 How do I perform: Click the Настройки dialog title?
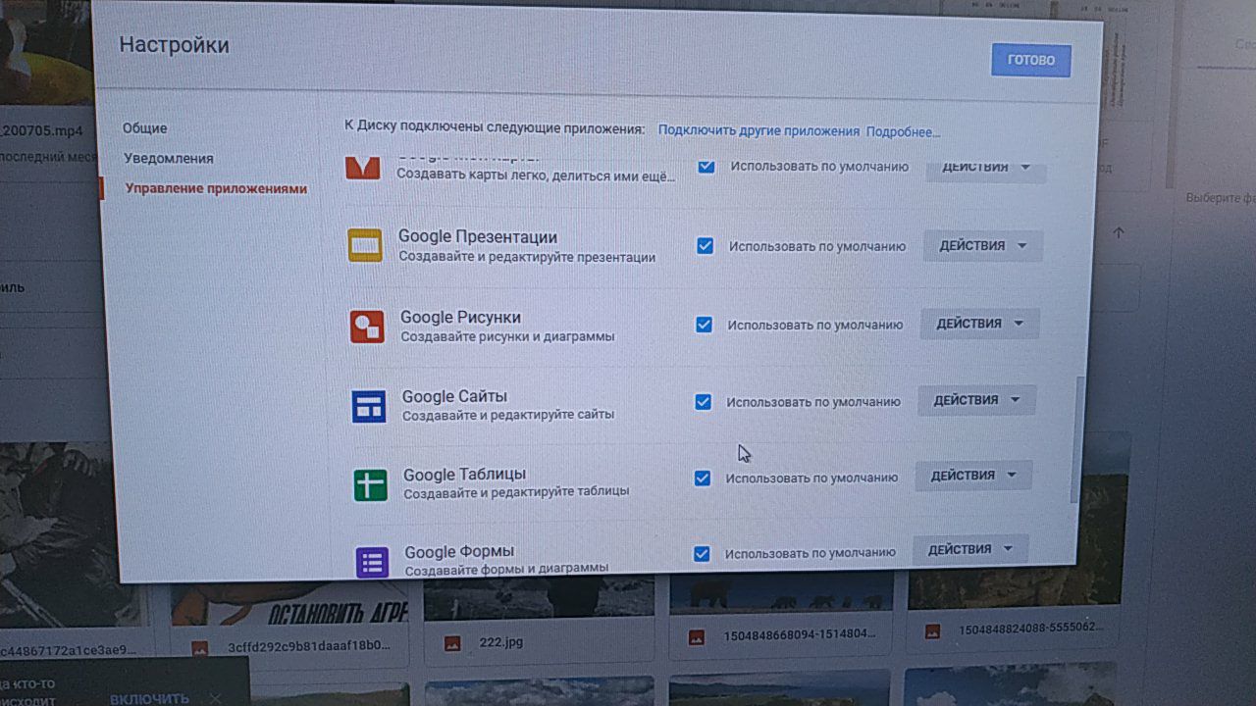coord(174,45)
